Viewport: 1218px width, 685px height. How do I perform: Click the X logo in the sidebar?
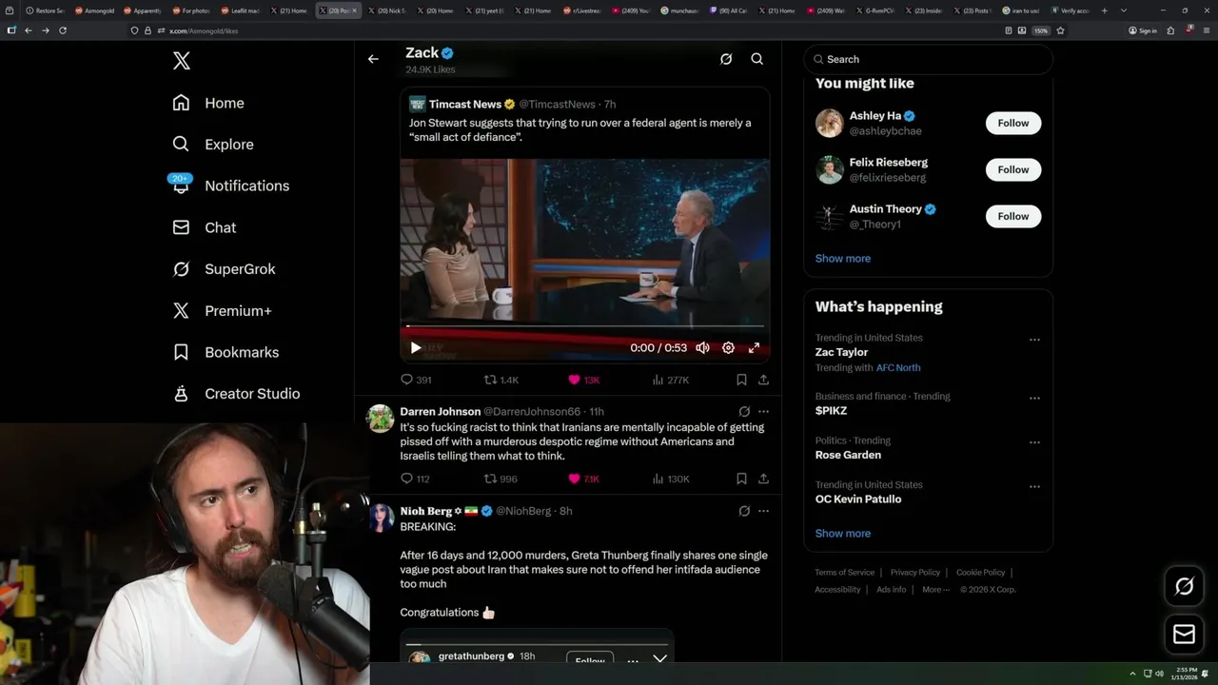point(182,61)
